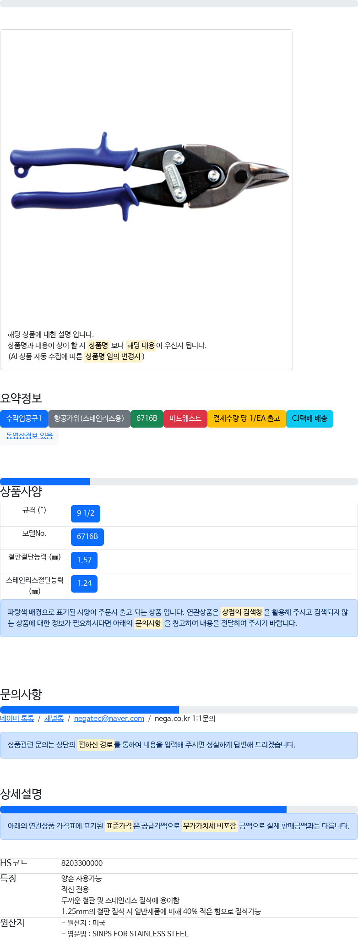
Task: Click the progress bar under 문의사항 heading
Action: pyautogui.click(x=179, y=710)
